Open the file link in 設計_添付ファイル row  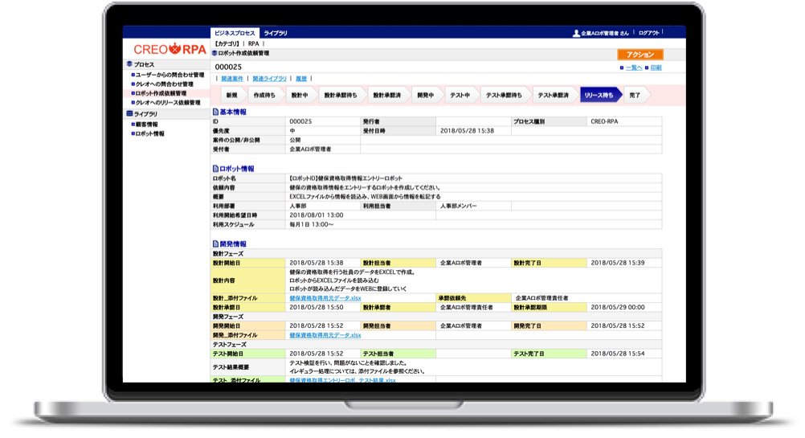325,298
